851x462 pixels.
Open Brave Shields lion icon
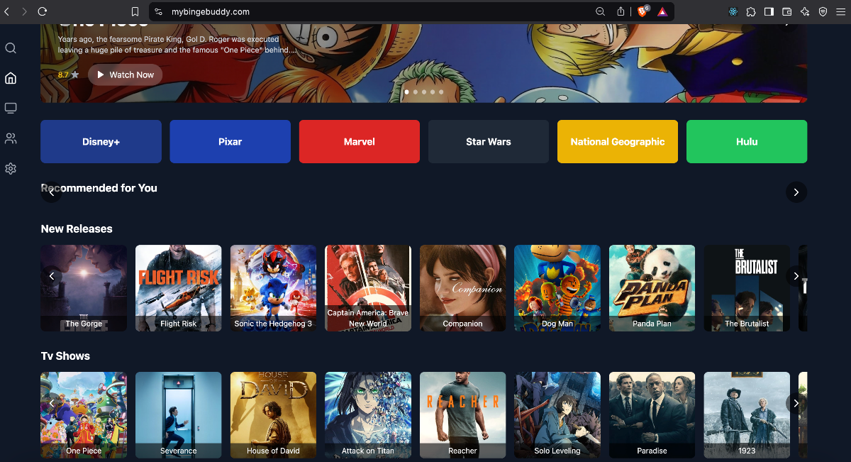point(643,11)
